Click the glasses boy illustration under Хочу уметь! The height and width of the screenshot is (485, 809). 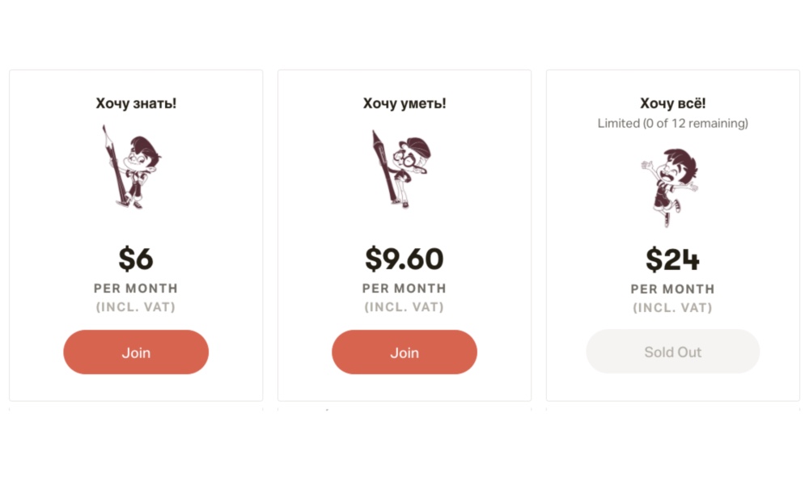[401, 169]
